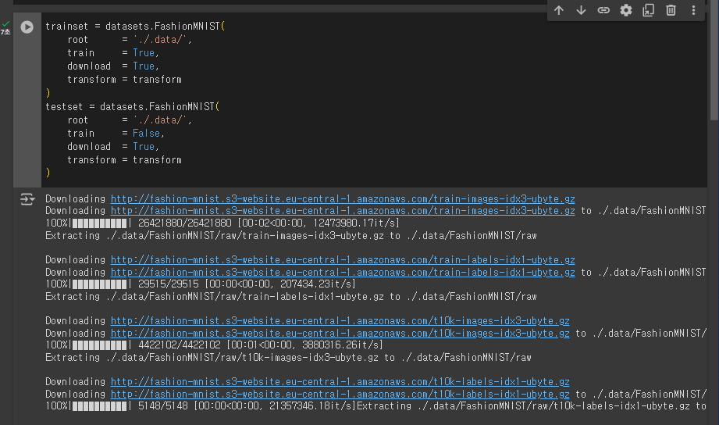The width and height of the screenshot is (719, 425).
Task: Click the 5148/5148 progress bar
Action: (x=99, y=406)
